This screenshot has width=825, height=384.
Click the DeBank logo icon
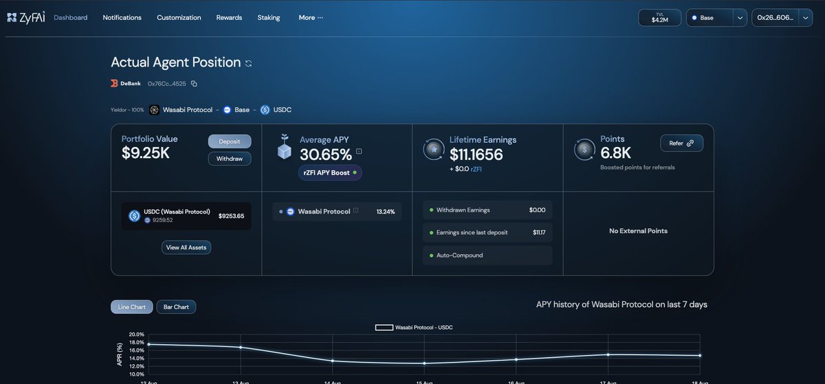coord(114,83)
